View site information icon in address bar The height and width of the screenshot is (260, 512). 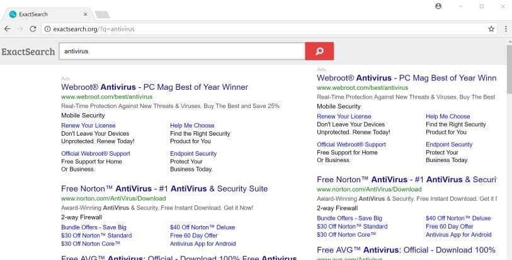tap(47, 29)
